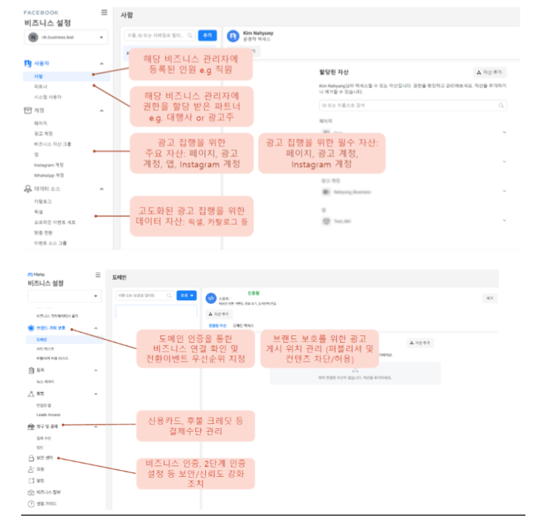538x525 pixels.
Task: Open 오프라인 이벤트 세트
Action: (x=54, y=223)
